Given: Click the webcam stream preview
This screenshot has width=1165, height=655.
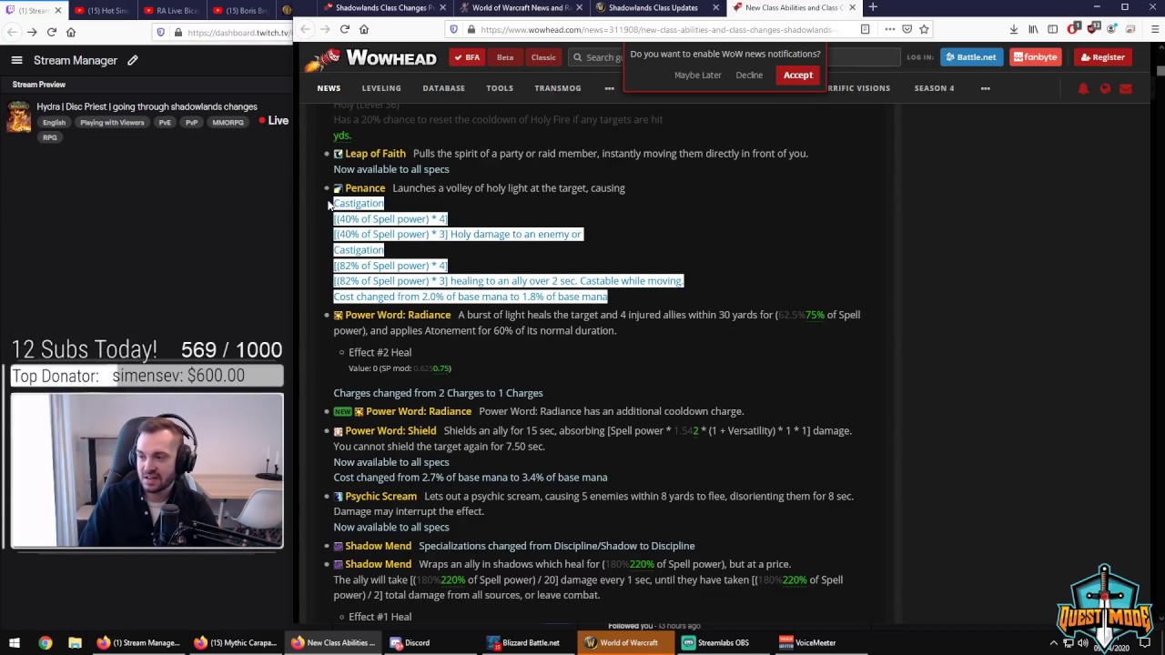Looking at the screenshot, I should tap(147, 470).
